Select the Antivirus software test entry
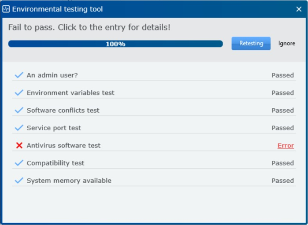This screenshot has height=225, width=308. pos(154,145)
